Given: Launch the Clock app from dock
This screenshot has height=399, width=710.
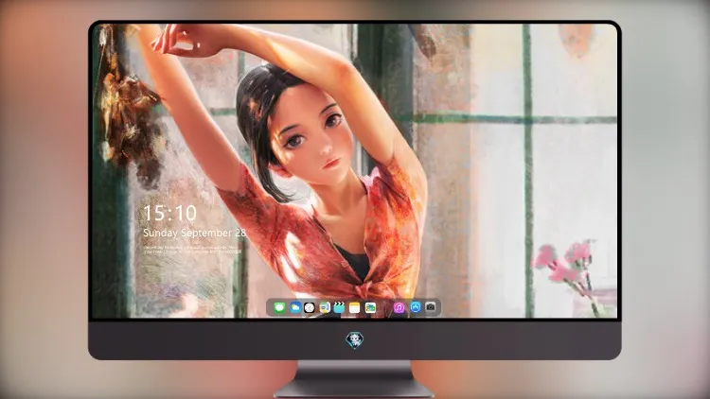Looking at the screenshot, I should pos(310,308).
